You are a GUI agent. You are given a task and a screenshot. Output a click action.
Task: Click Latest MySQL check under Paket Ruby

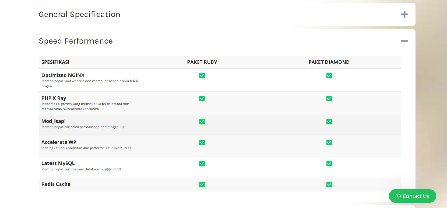pyautogui.click(x=202, y=164)
